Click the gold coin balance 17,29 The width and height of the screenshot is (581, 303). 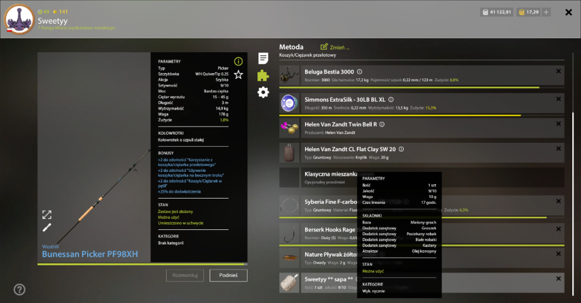[x=529, y=12]
